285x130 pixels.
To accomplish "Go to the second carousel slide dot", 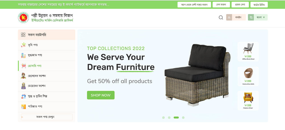I will pyautogui.click(x=169, y=117).
